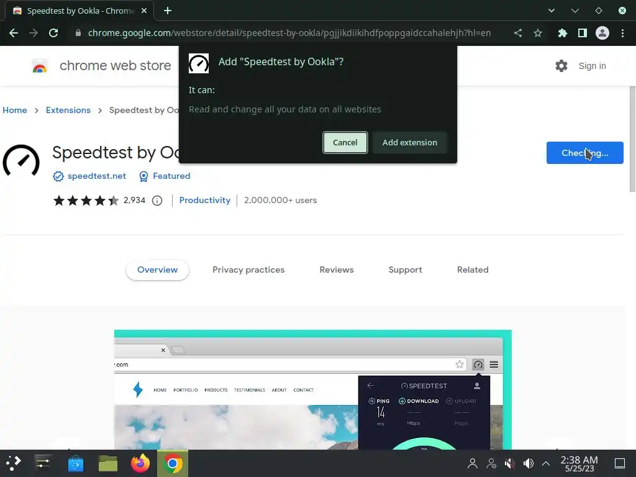Click Sign in on web store
Image resolution: width=636 pixels, height=477 pixels.
592,66
